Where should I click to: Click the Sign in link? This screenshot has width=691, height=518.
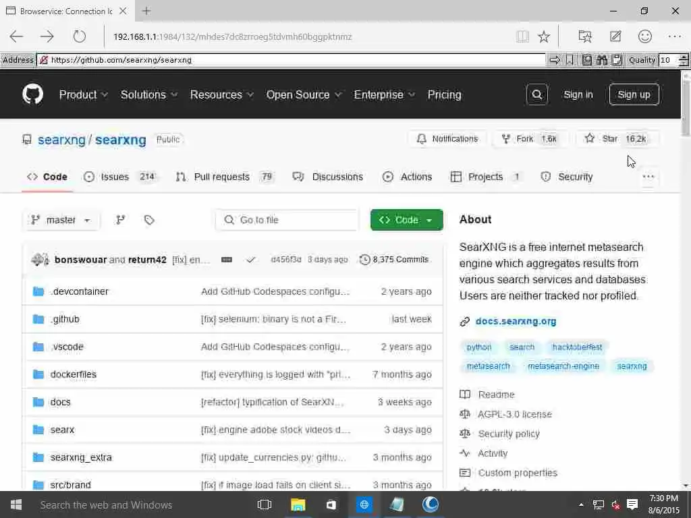[578, 94]
